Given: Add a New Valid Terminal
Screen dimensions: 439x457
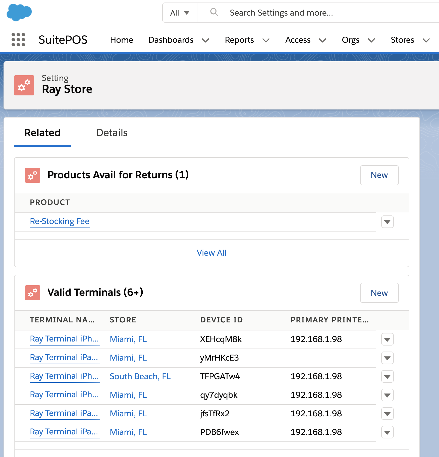Looking at the screenshot, I should pyautogui.click(x=379, y=293).
